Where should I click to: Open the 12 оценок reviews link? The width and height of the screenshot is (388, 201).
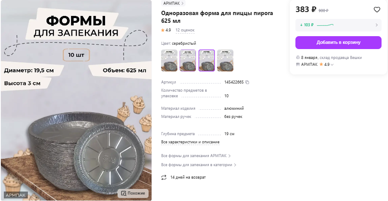185,30
